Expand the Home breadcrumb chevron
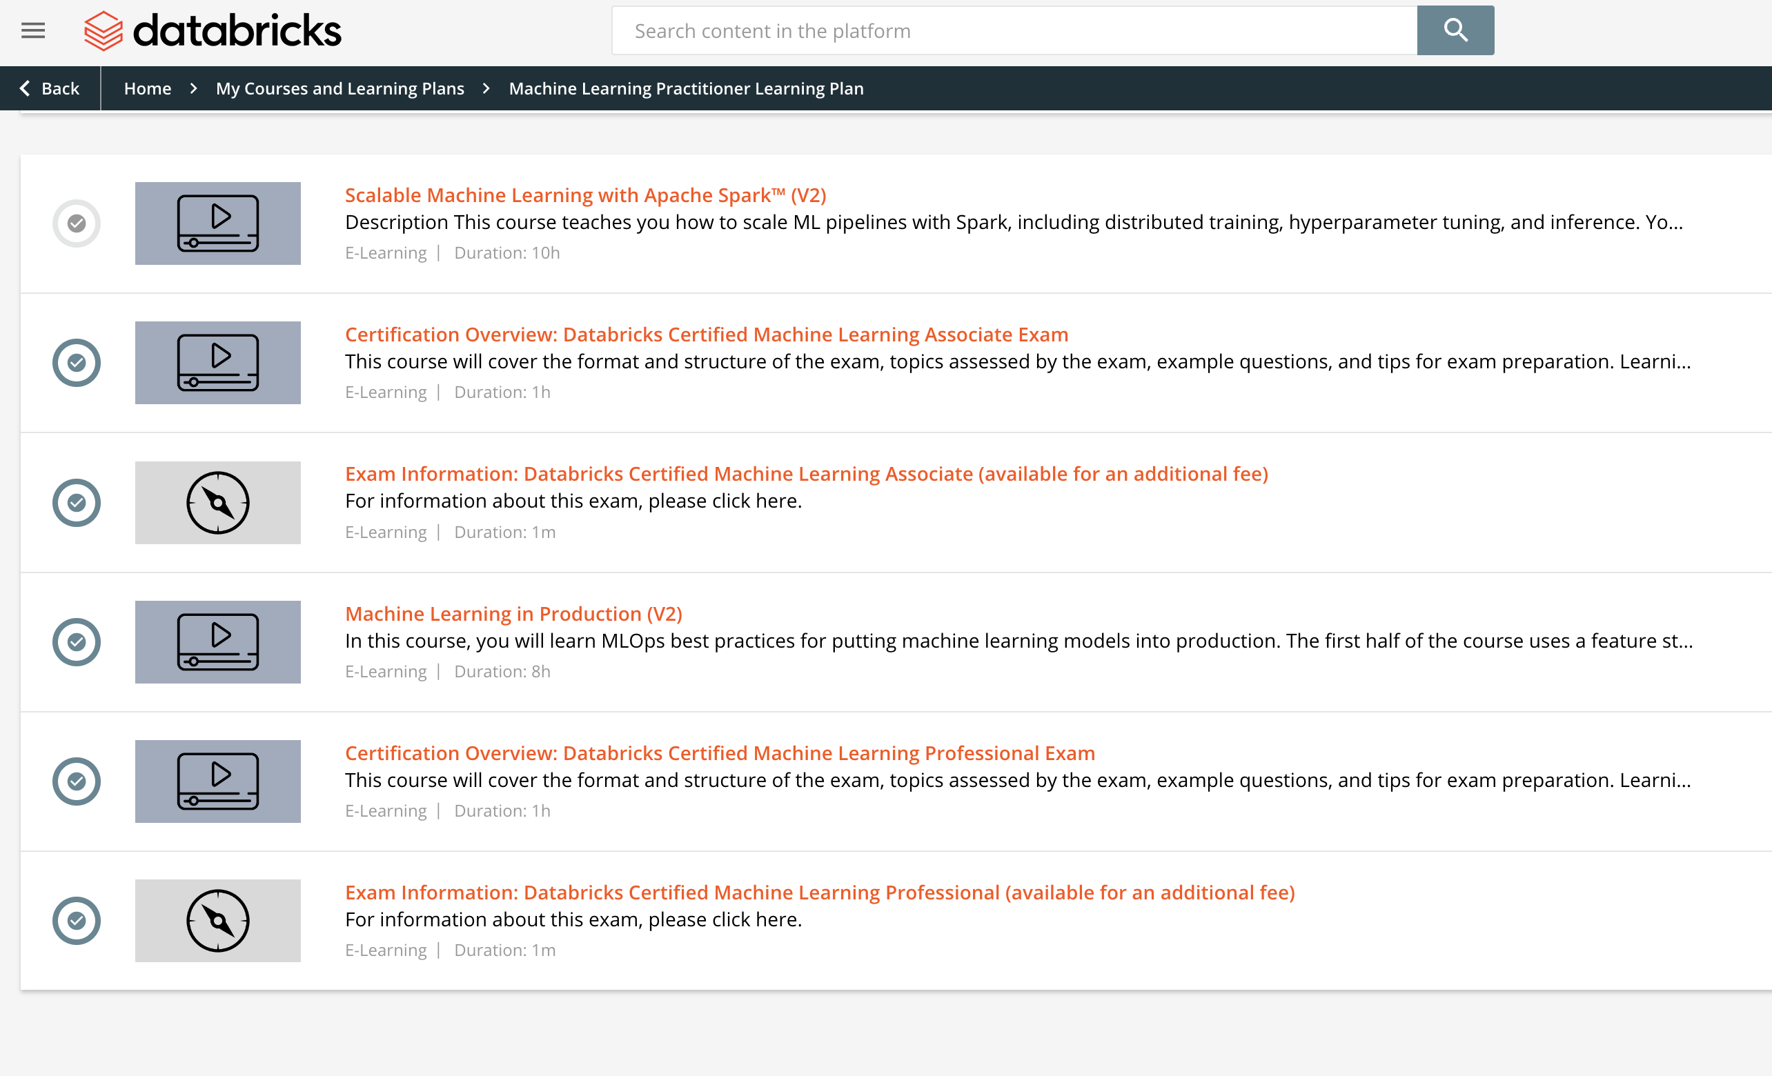1772x1076 pixels. [193, 88]
